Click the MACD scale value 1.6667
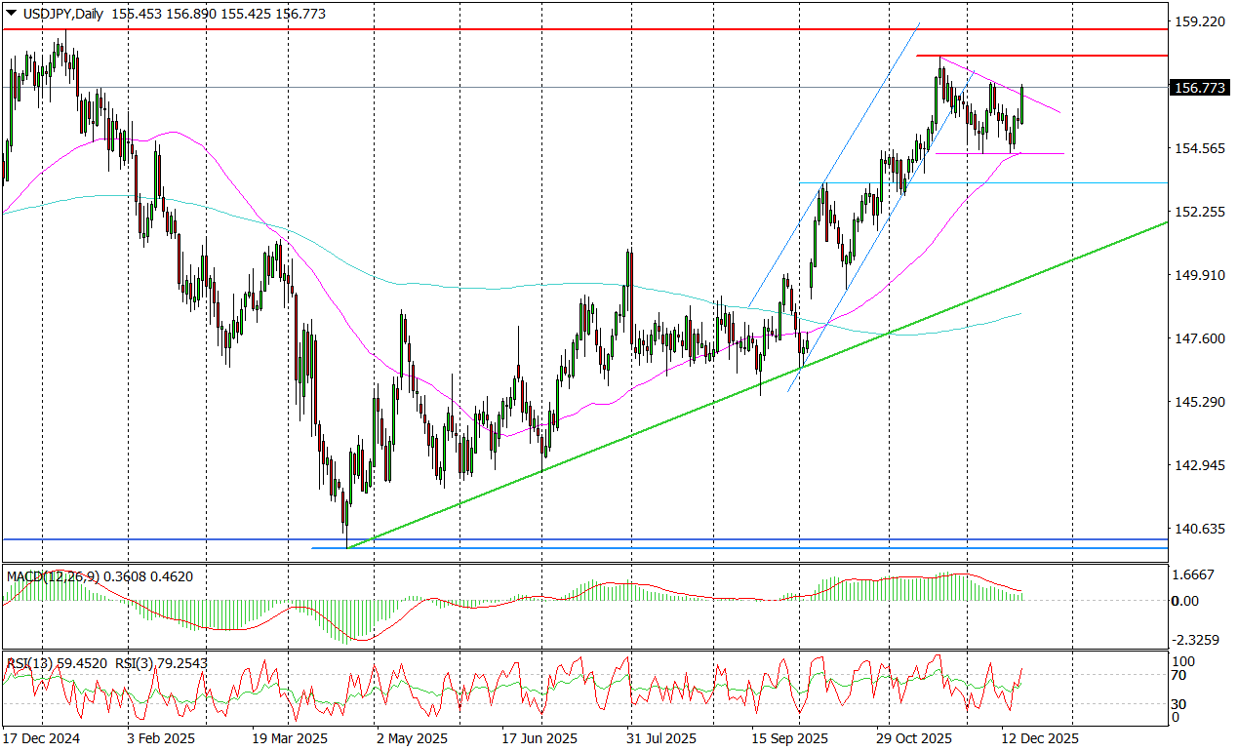The height and width of the screenshot is (752, 1238). (x=1194, y=575)
